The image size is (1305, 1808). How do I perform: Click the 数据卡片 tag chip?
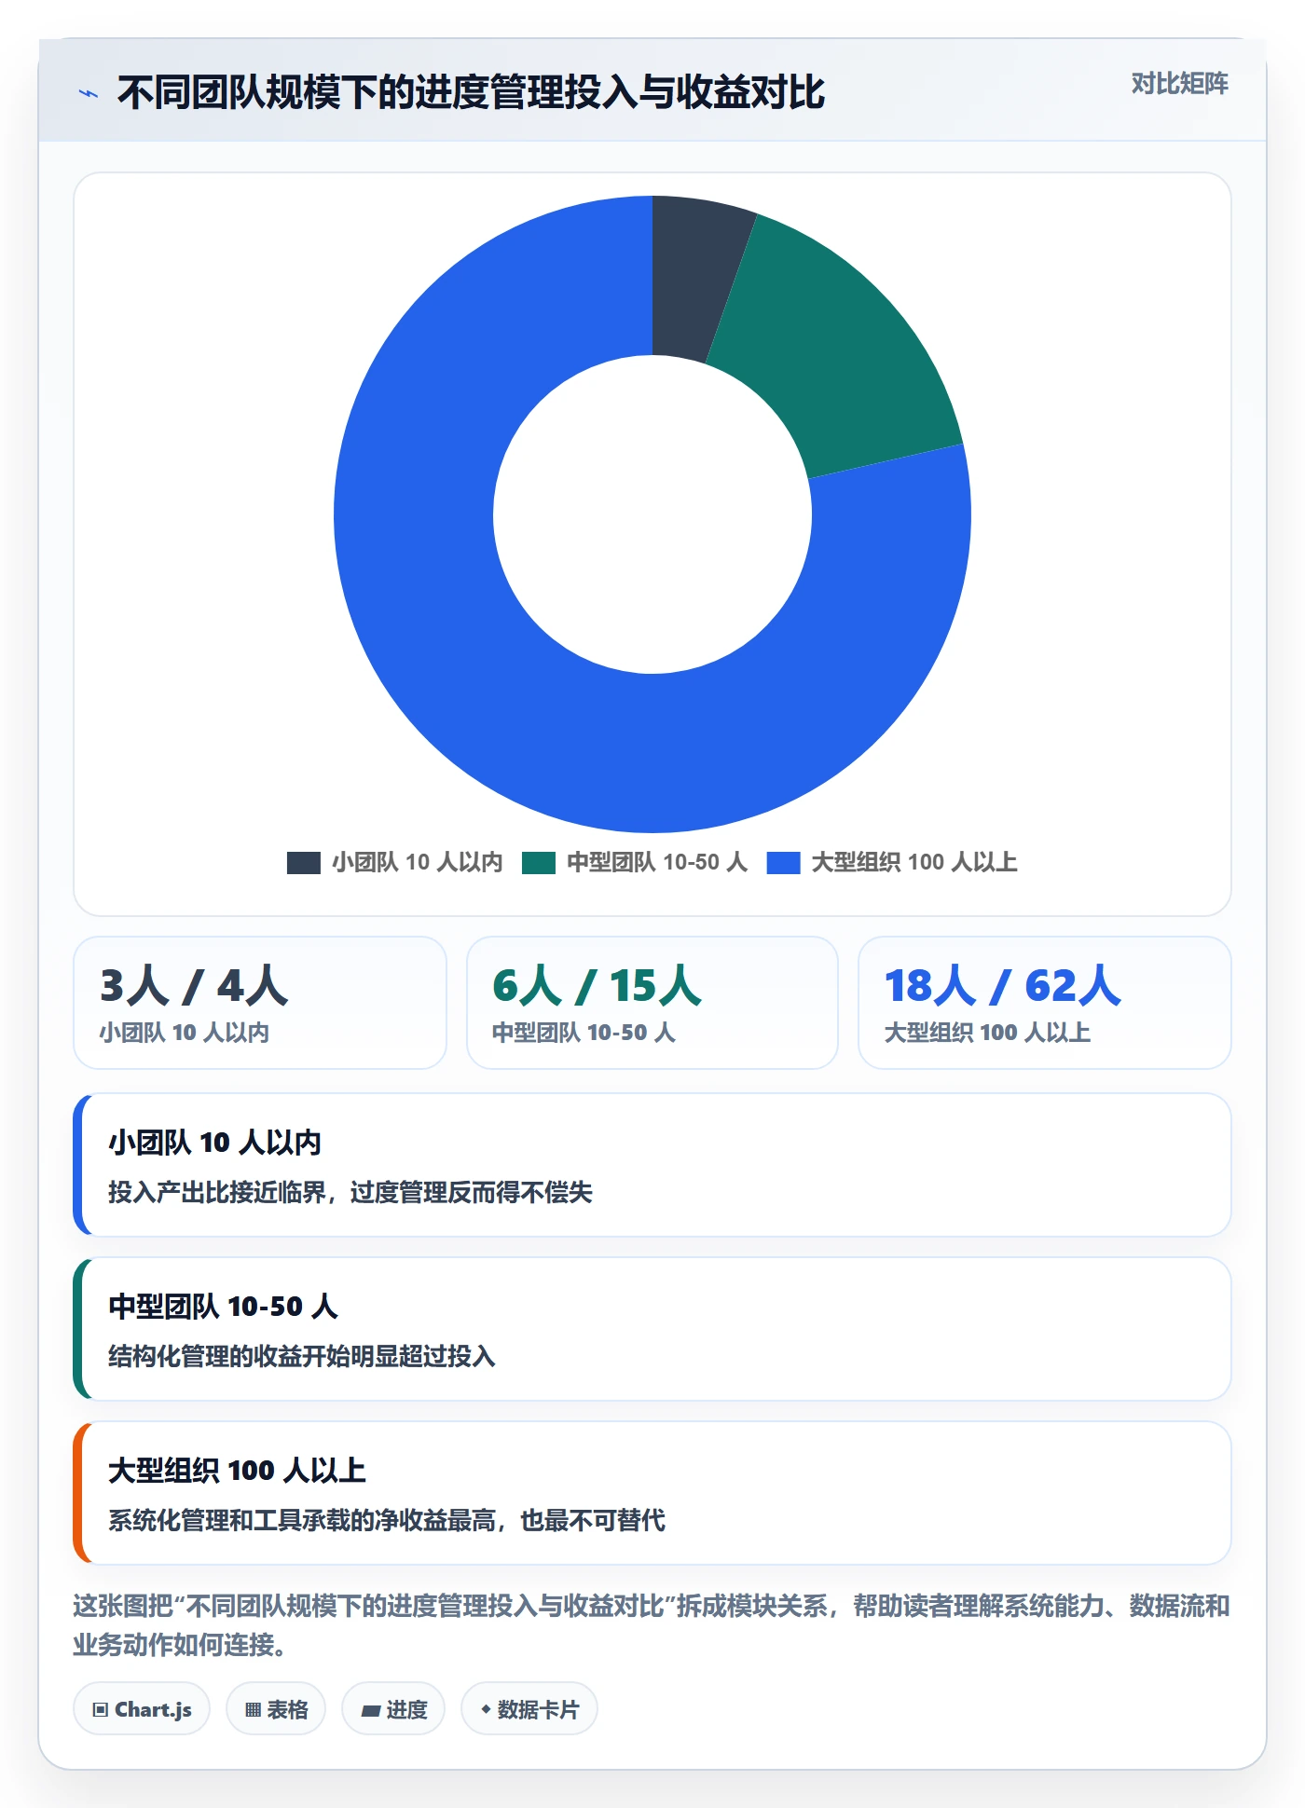click(529, 1709)
